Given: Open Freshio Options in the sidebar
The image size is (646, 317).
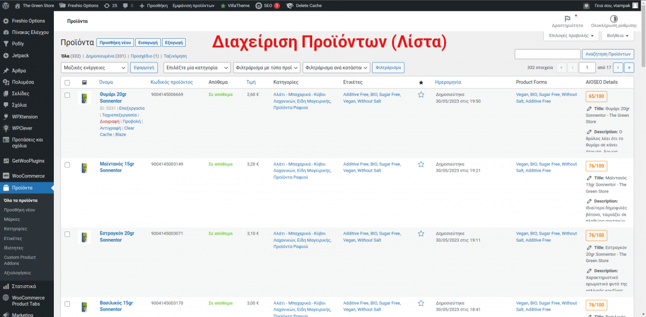Looking at the screenshot, I should tap(28, 21).
